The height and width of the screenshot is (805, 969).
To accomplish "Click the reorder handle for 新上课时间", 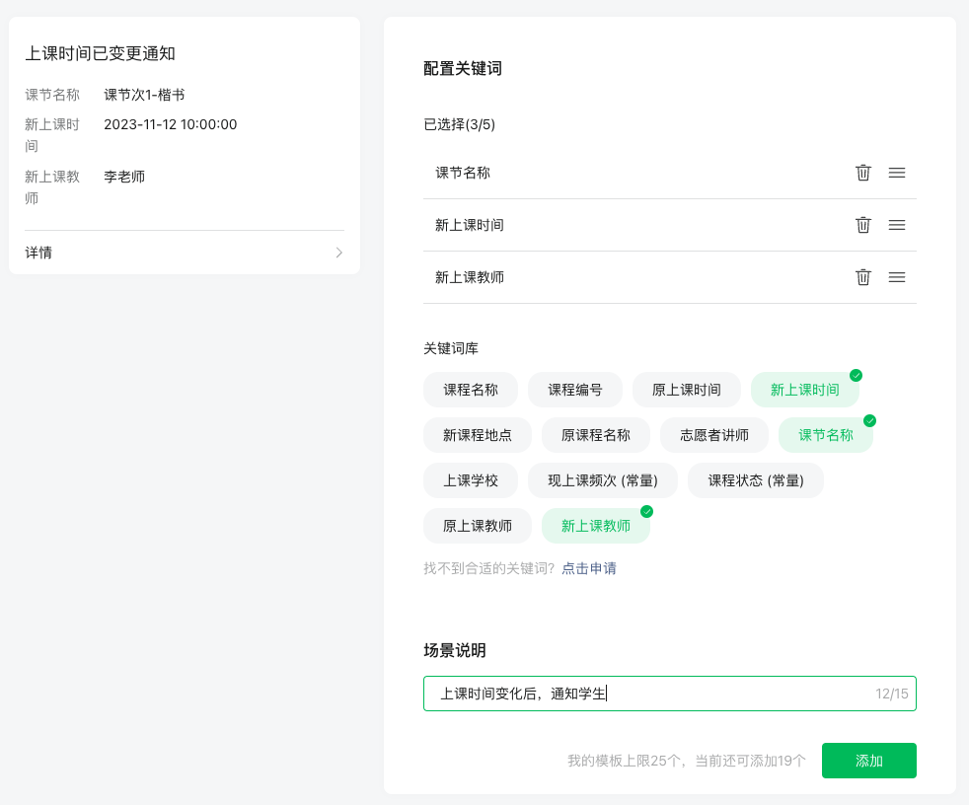I will pyautogui.click(x=897, y=225).
